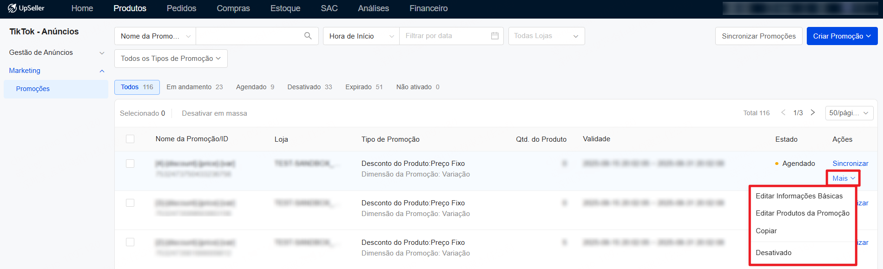Viewport: 883px width, 269px height.
Task: Expand Gestão de Anúncios menu
Action: point(102,53)
